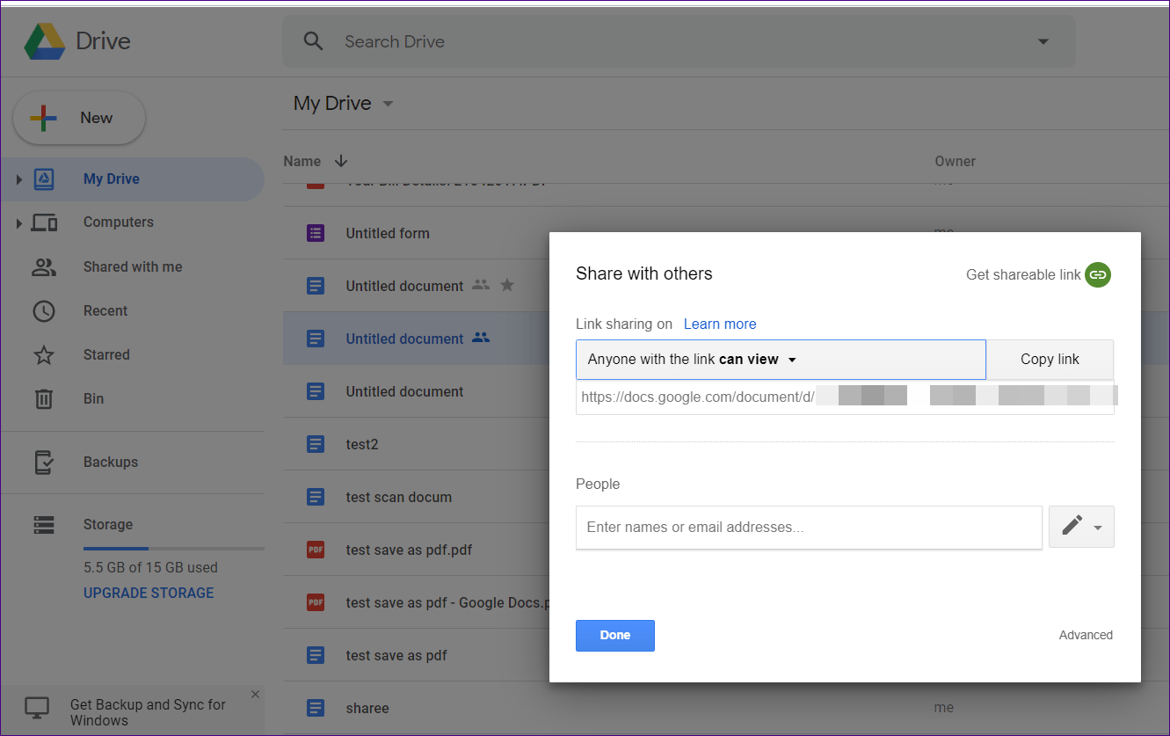The image size is (1170, 736).
Task: Open Computers in sidebar
Action: (119, 222)
